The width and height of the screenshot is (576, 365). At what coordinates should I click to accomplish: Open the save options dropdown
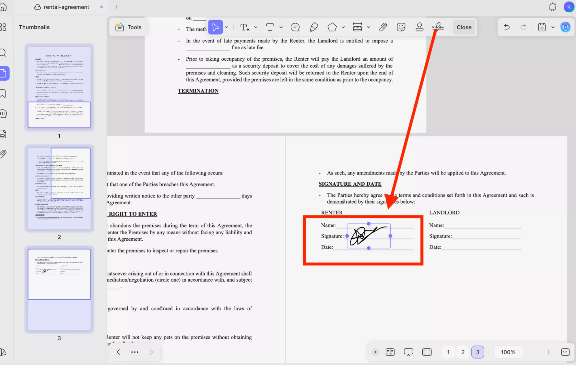(x=553, y=27)
